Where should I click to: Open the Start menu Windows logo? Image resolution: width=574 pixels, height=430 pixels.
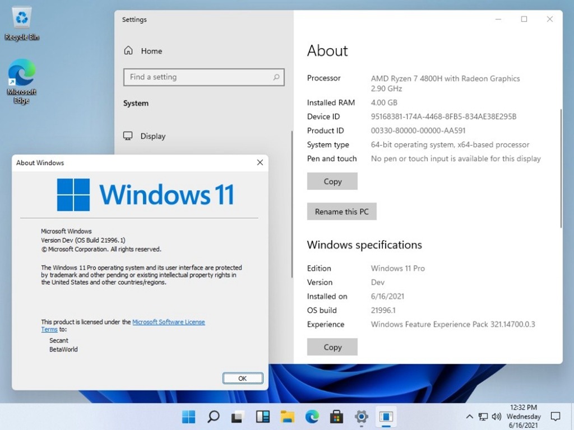[x=188, y=417]
